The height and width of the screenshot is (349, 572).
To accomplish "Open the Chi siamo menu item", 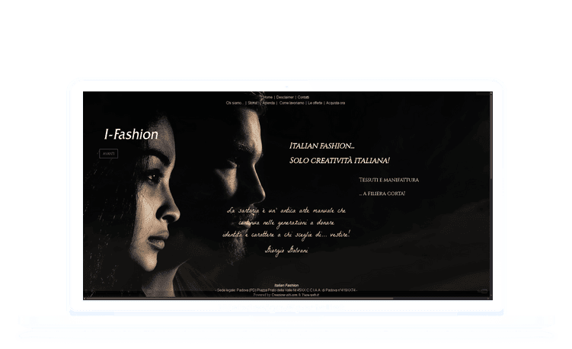I will pyautogui.click(x=235, y=103).
